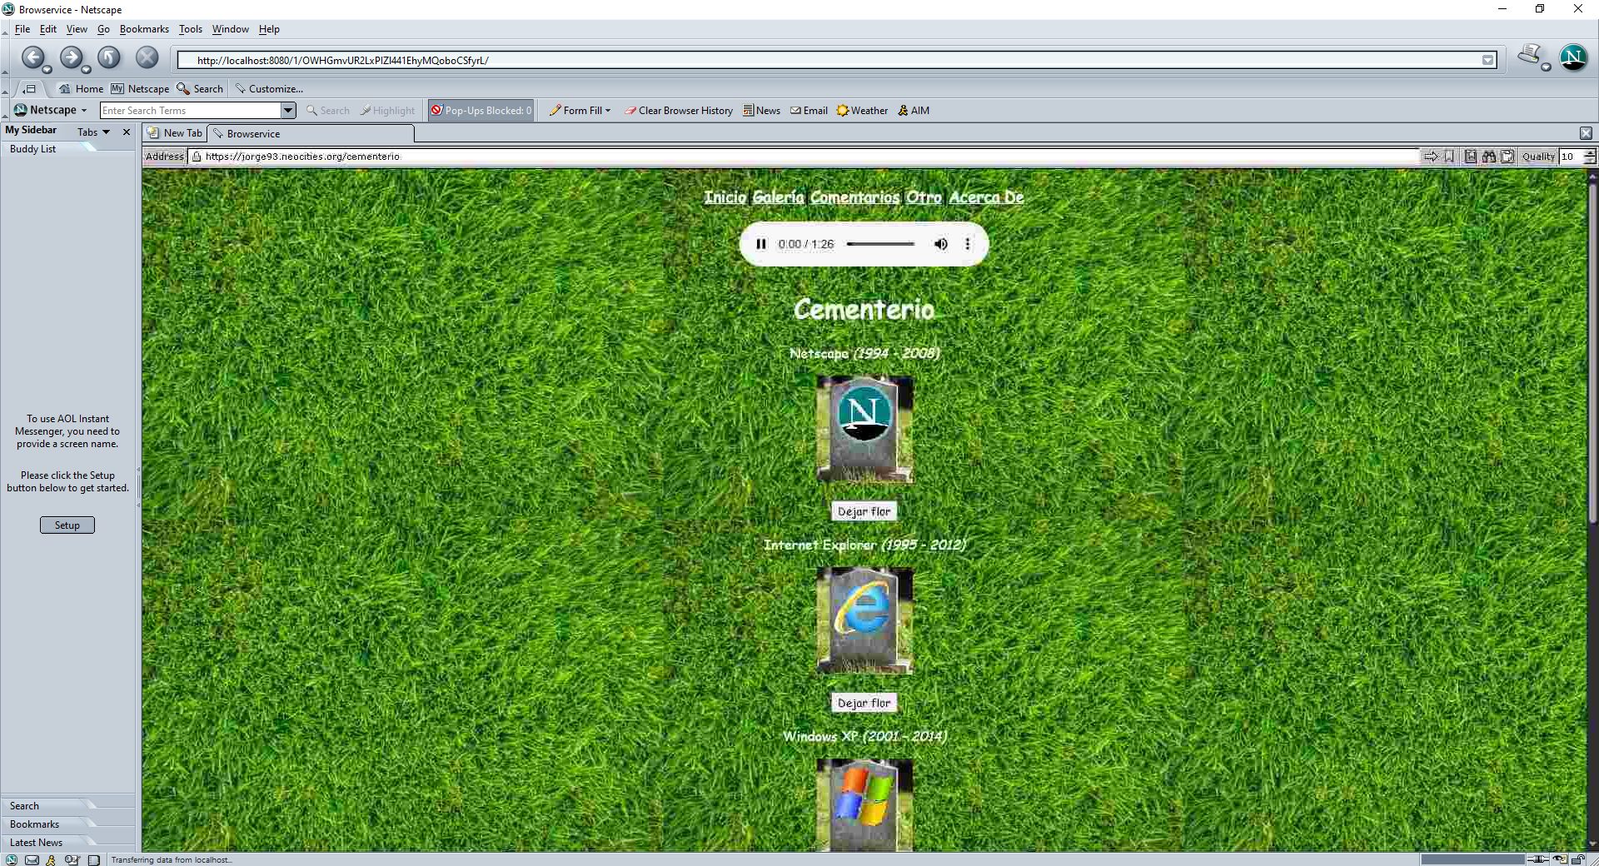Screen dimensions: 1599x866
Task: Click the audio progress slider
Action: (880, 244)
